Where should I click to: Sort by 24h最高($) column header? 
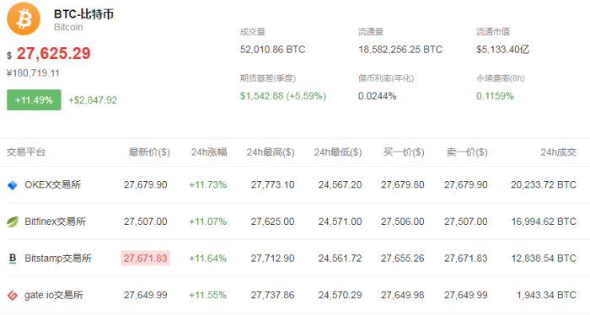coord(271,152)
